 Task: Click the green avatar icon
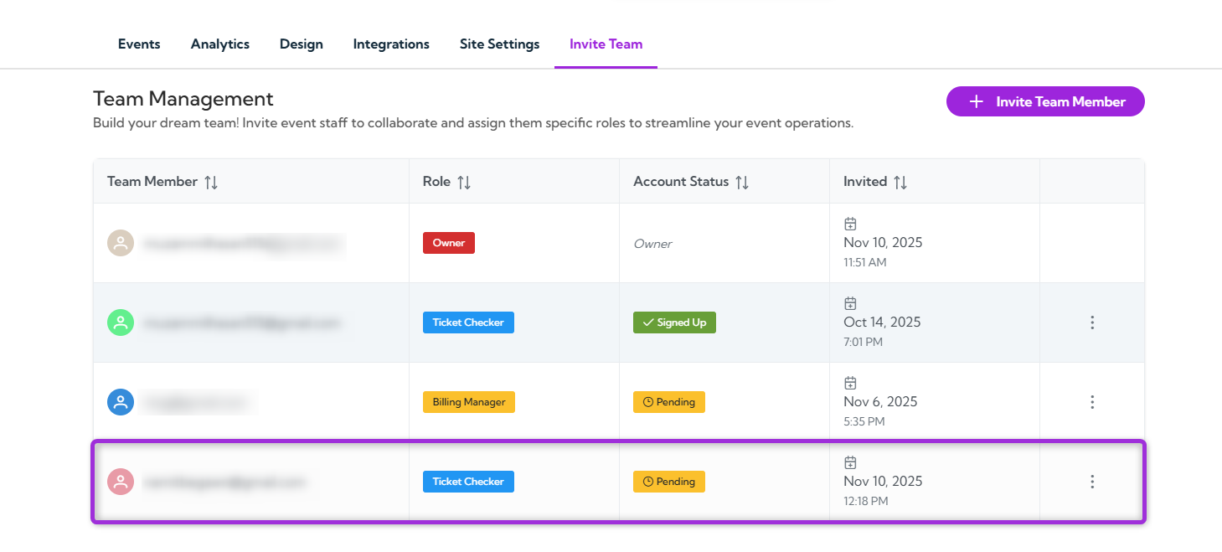121,322
